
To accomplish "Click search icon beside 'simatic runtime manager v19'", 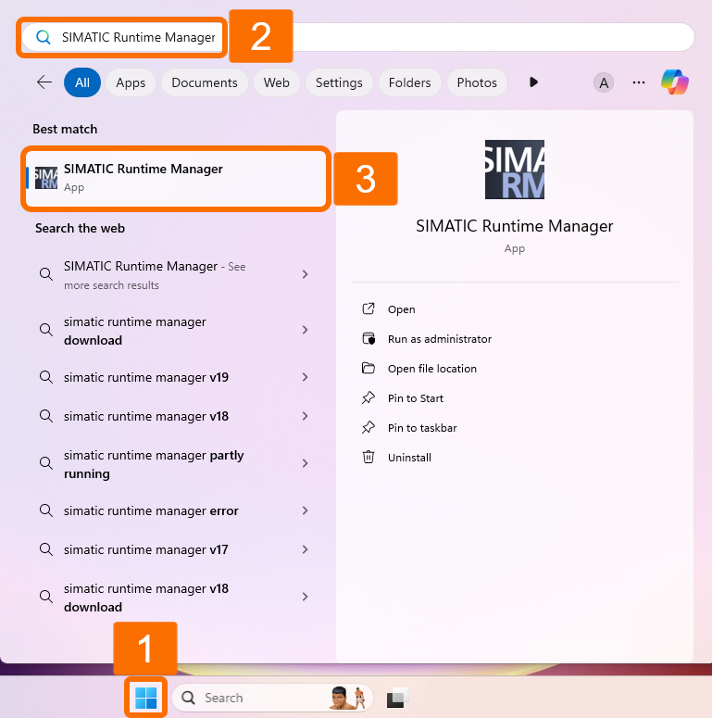I will [x=45, y=377].
